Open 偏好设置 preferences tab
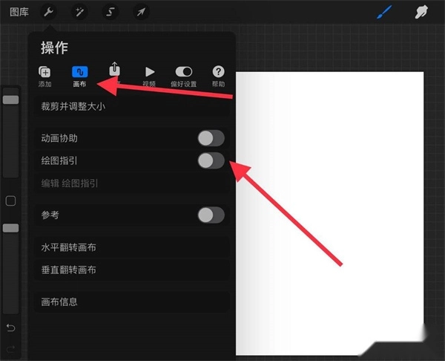This screenshot has height=361, width=445. (184, 77)
